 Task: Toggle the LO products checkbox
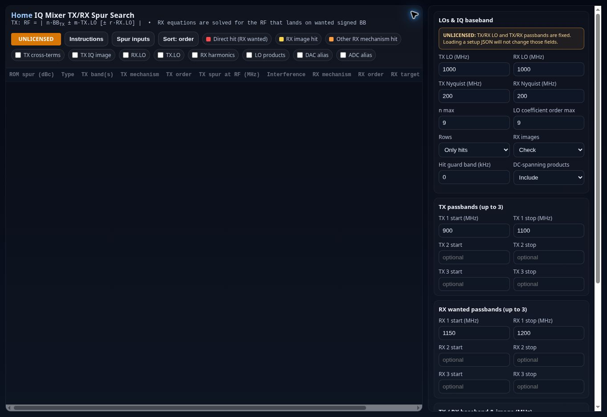249,55
